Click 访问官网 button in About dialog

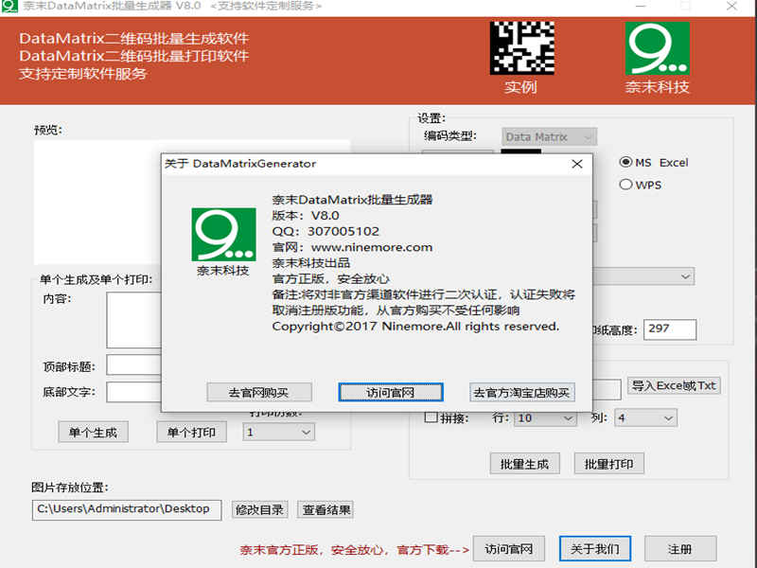[391, 392]
